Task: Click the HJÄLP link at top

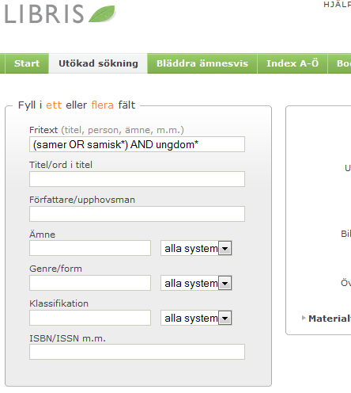Action: coord(337,5)
